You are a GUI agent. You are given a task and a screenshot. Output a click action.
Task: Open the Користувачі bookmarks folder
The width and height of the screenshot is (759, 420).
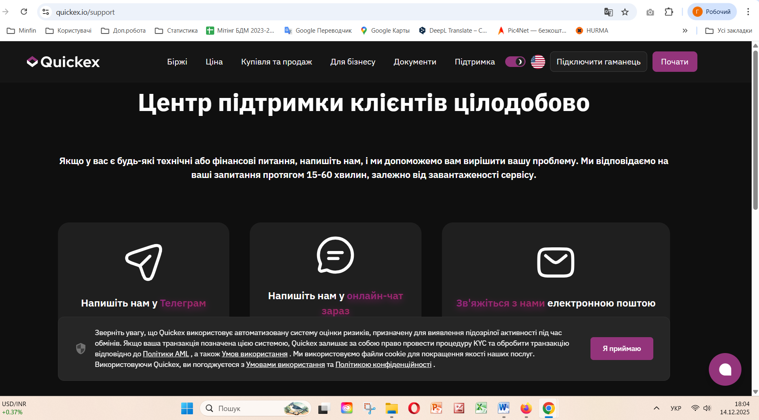click(x=69, y=31)
